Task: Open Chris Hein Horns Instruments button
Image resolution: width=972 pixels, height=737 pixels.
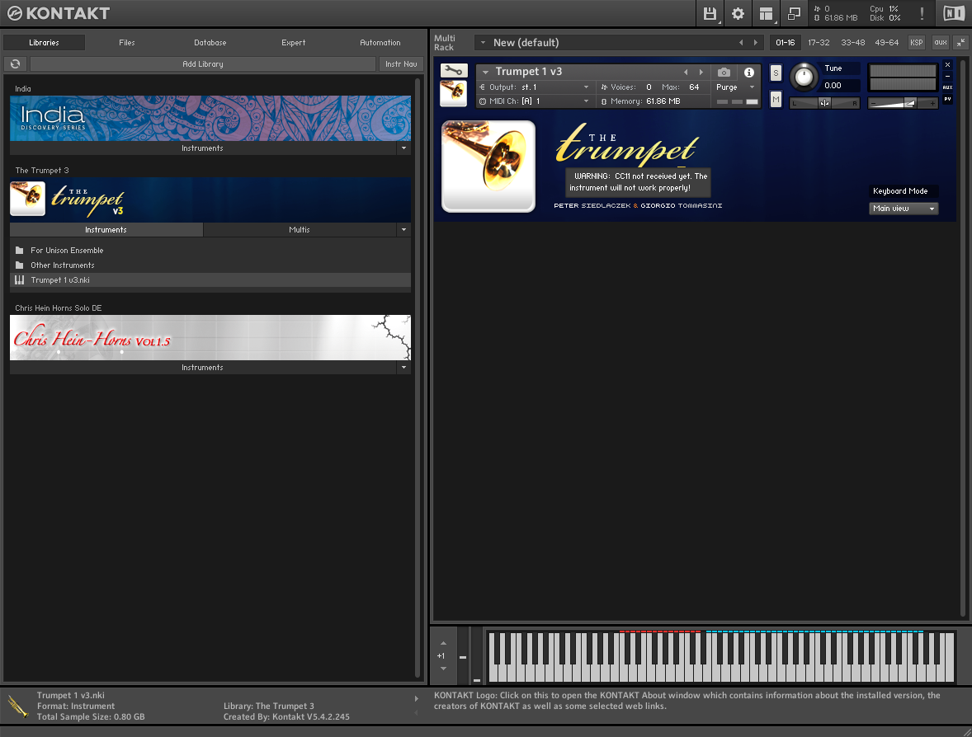Action: coord(203,367)
